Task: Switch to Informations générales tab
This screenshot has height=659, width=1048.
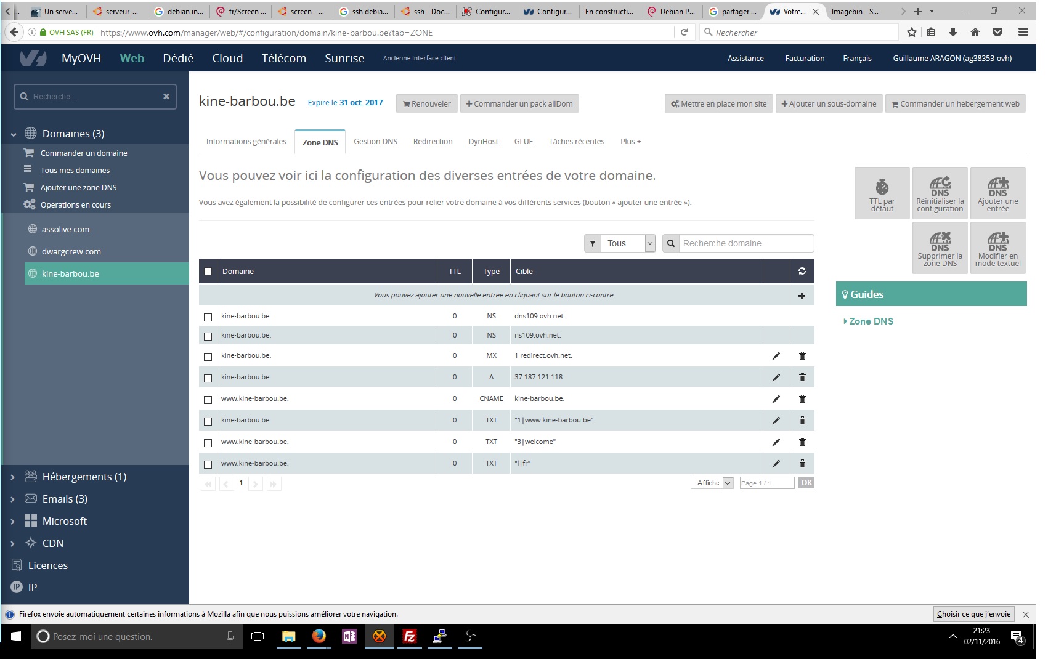Action: pyautogui.click(x=246, y=142)
